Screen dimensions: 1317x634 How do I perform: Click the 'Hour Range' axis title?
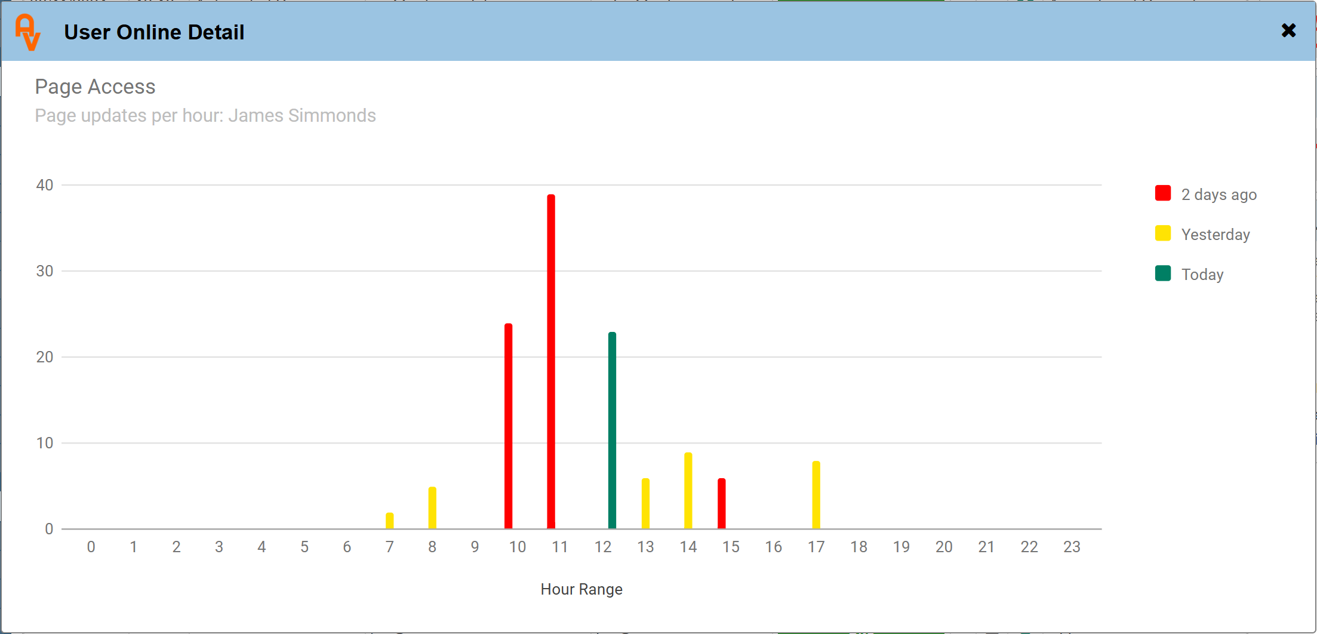pos(581,589)
